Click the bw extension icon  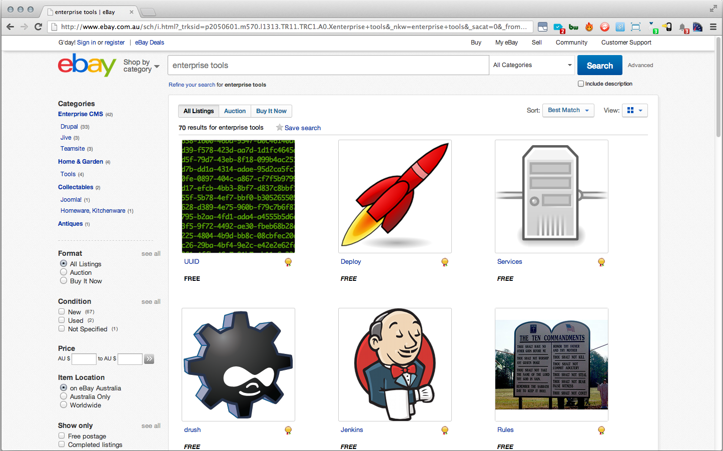coord(573,27)
